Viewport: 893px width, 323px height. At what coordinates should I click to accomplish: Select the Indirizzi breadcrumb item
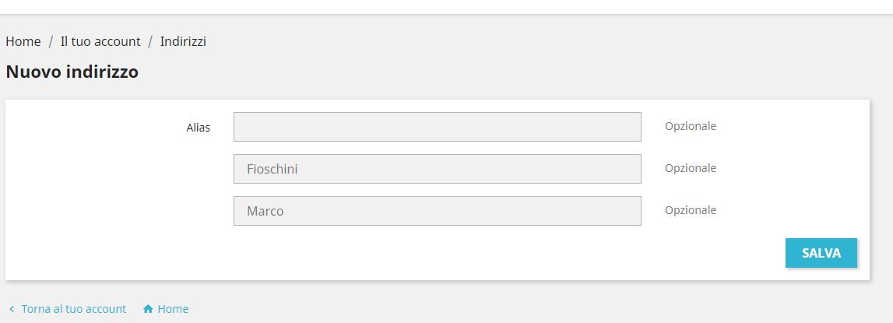coord(183,41)
